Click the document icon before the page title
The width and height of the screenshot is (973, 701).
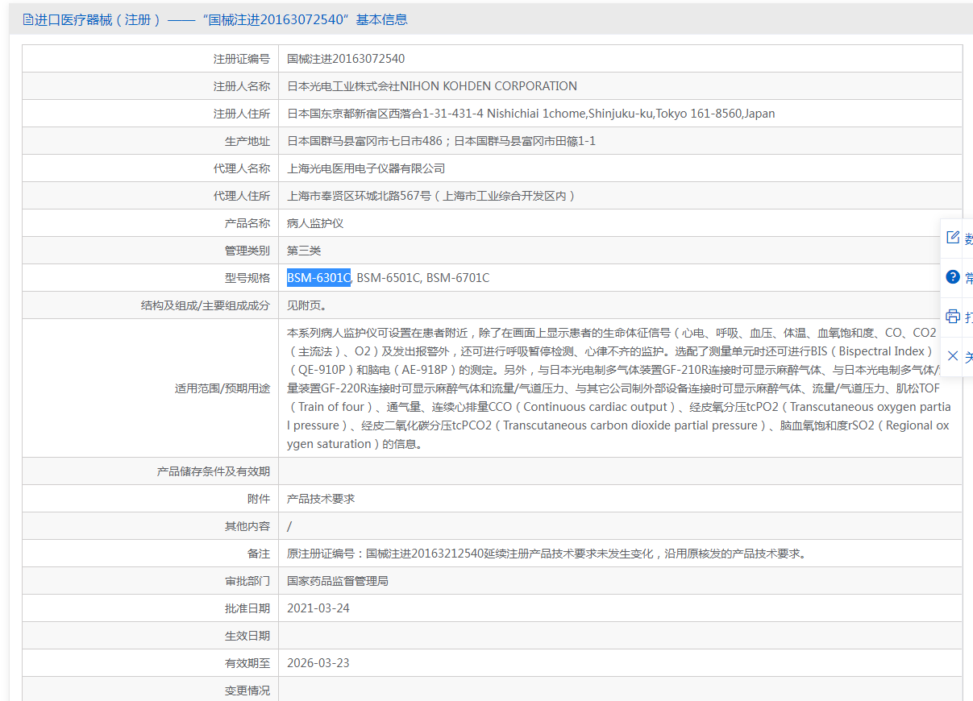[28, 19]
